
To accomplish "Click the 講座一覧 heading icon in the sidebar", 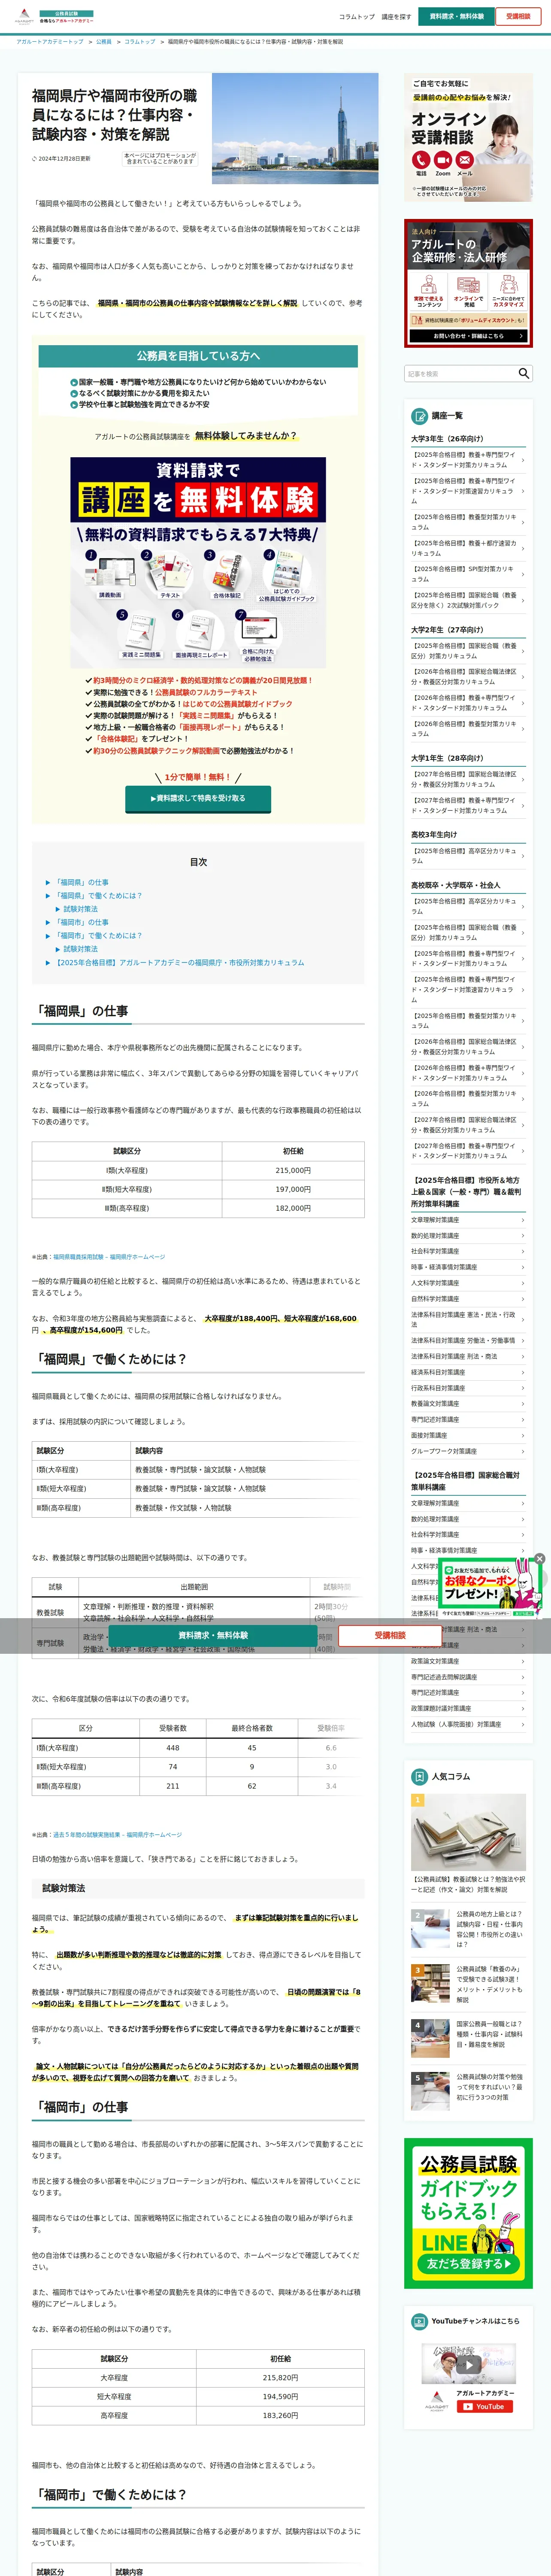I will point(420,416).
